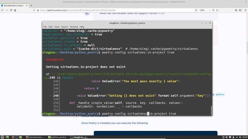Toggle Firefox reader view icon

click(196, 10)
